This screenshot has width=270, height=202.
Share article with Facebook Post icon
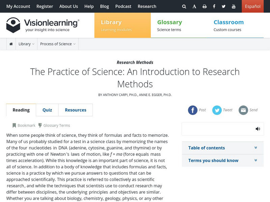coord(193,110)
